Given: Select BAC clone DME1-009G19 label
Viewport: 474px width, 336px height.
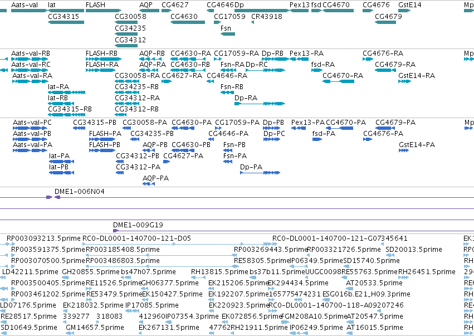Looking at the screenshot, I should 138,225.
